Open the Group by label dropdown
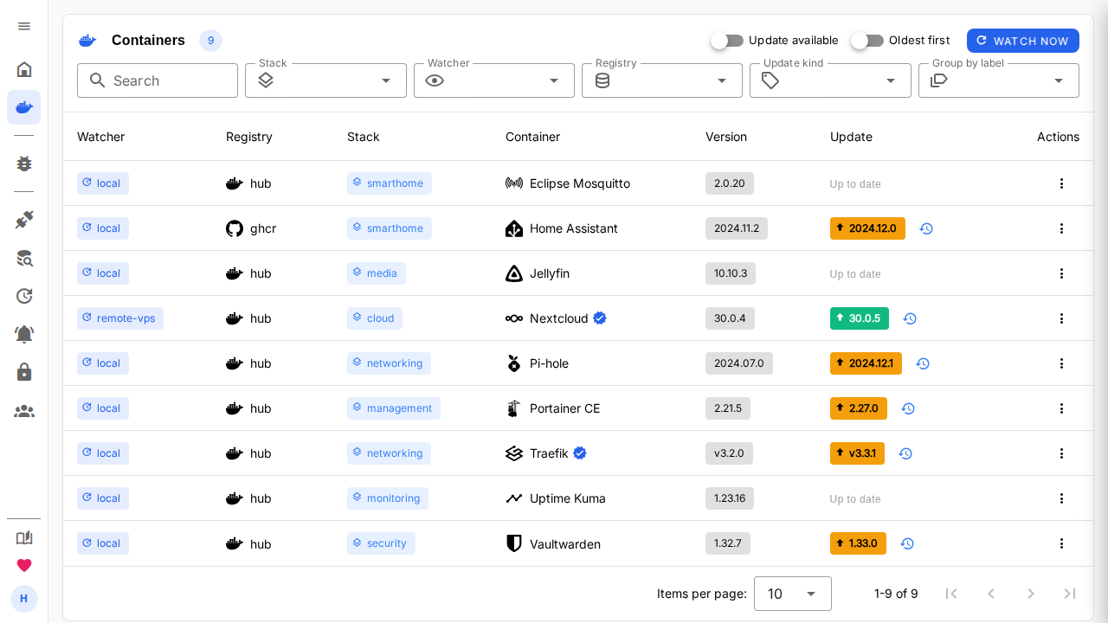Image resolution: width=1108 pixels, height=623 pixels. click(999, 80)
